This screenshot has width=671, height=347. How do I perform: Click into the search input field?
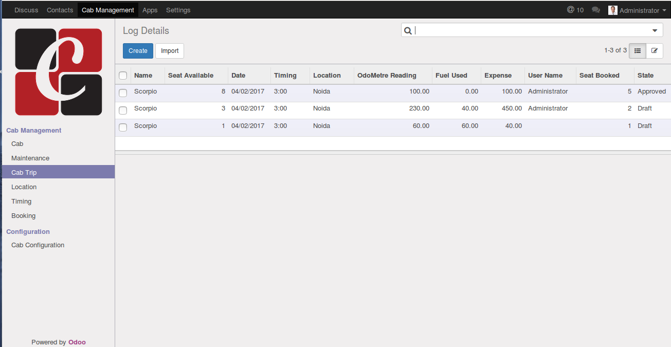point(530,31)
